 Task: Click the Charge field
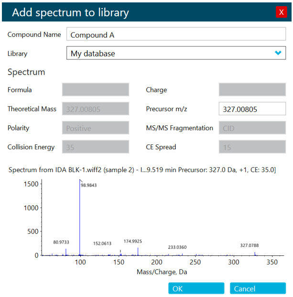tap(252, 89)
